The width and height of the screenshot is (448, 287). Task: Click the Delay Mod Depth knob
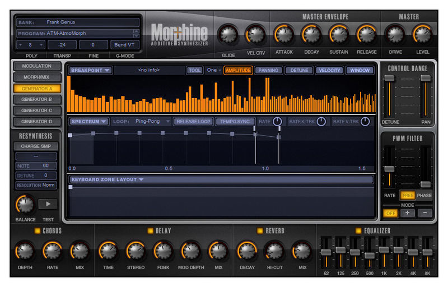tap(191, 251)
